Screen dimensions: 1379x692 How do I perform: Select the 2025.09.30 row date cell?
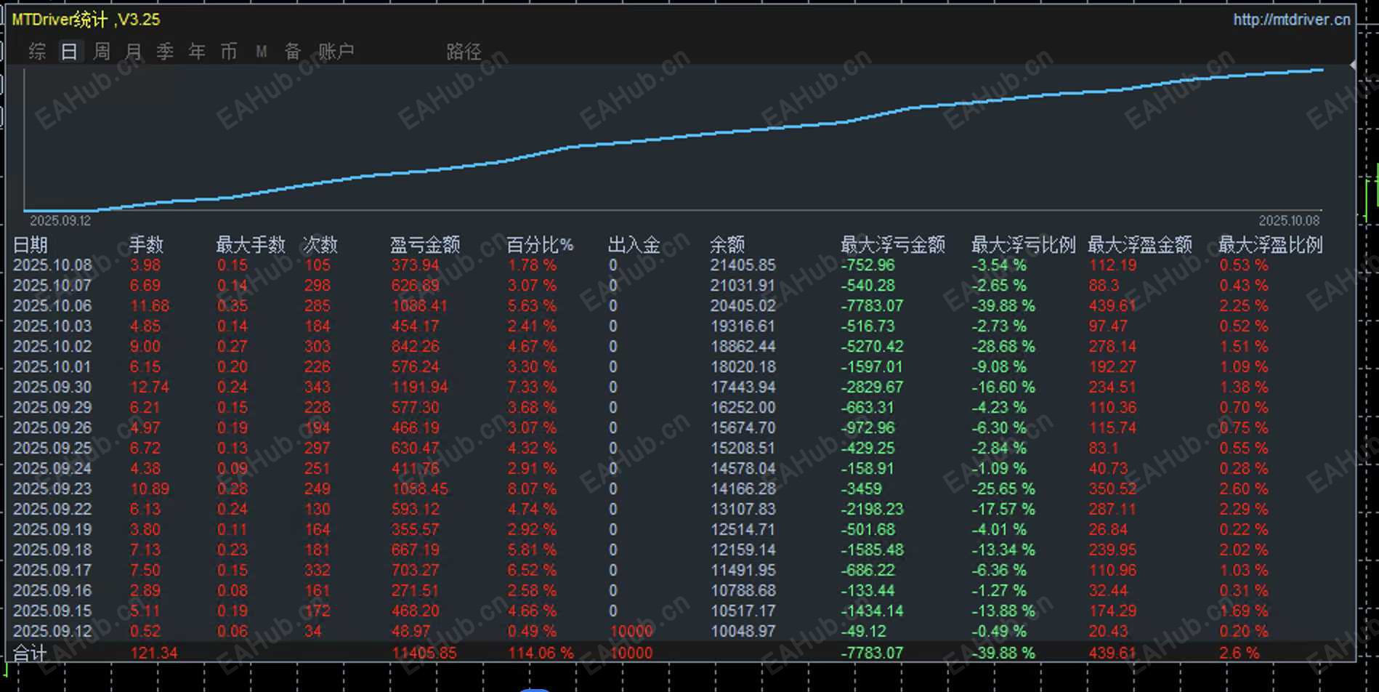click(x=52, y=387)
